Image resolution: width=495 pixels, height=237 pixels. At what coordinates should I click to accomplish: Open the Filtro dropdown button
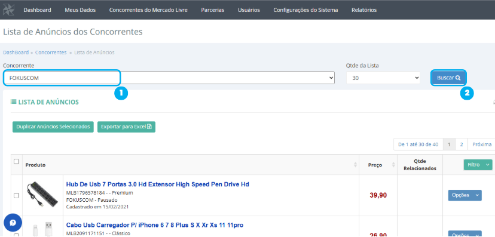[x=478, y=165]
